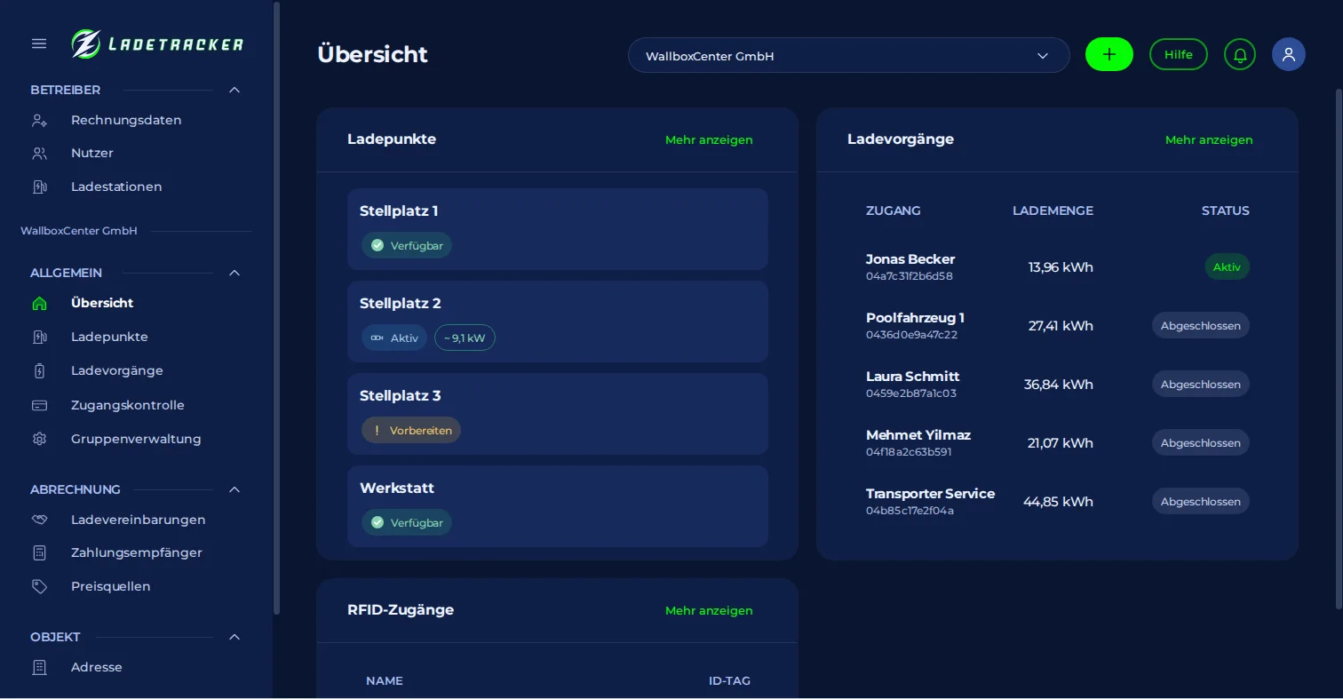
Task: Click the Zahlungsempfänger calculator icon
Action: [39, 552]
